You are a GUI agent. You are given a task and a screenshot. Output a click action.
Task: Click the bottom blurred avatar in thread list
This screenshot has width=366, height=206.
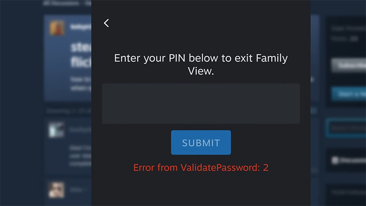point(57,189)
